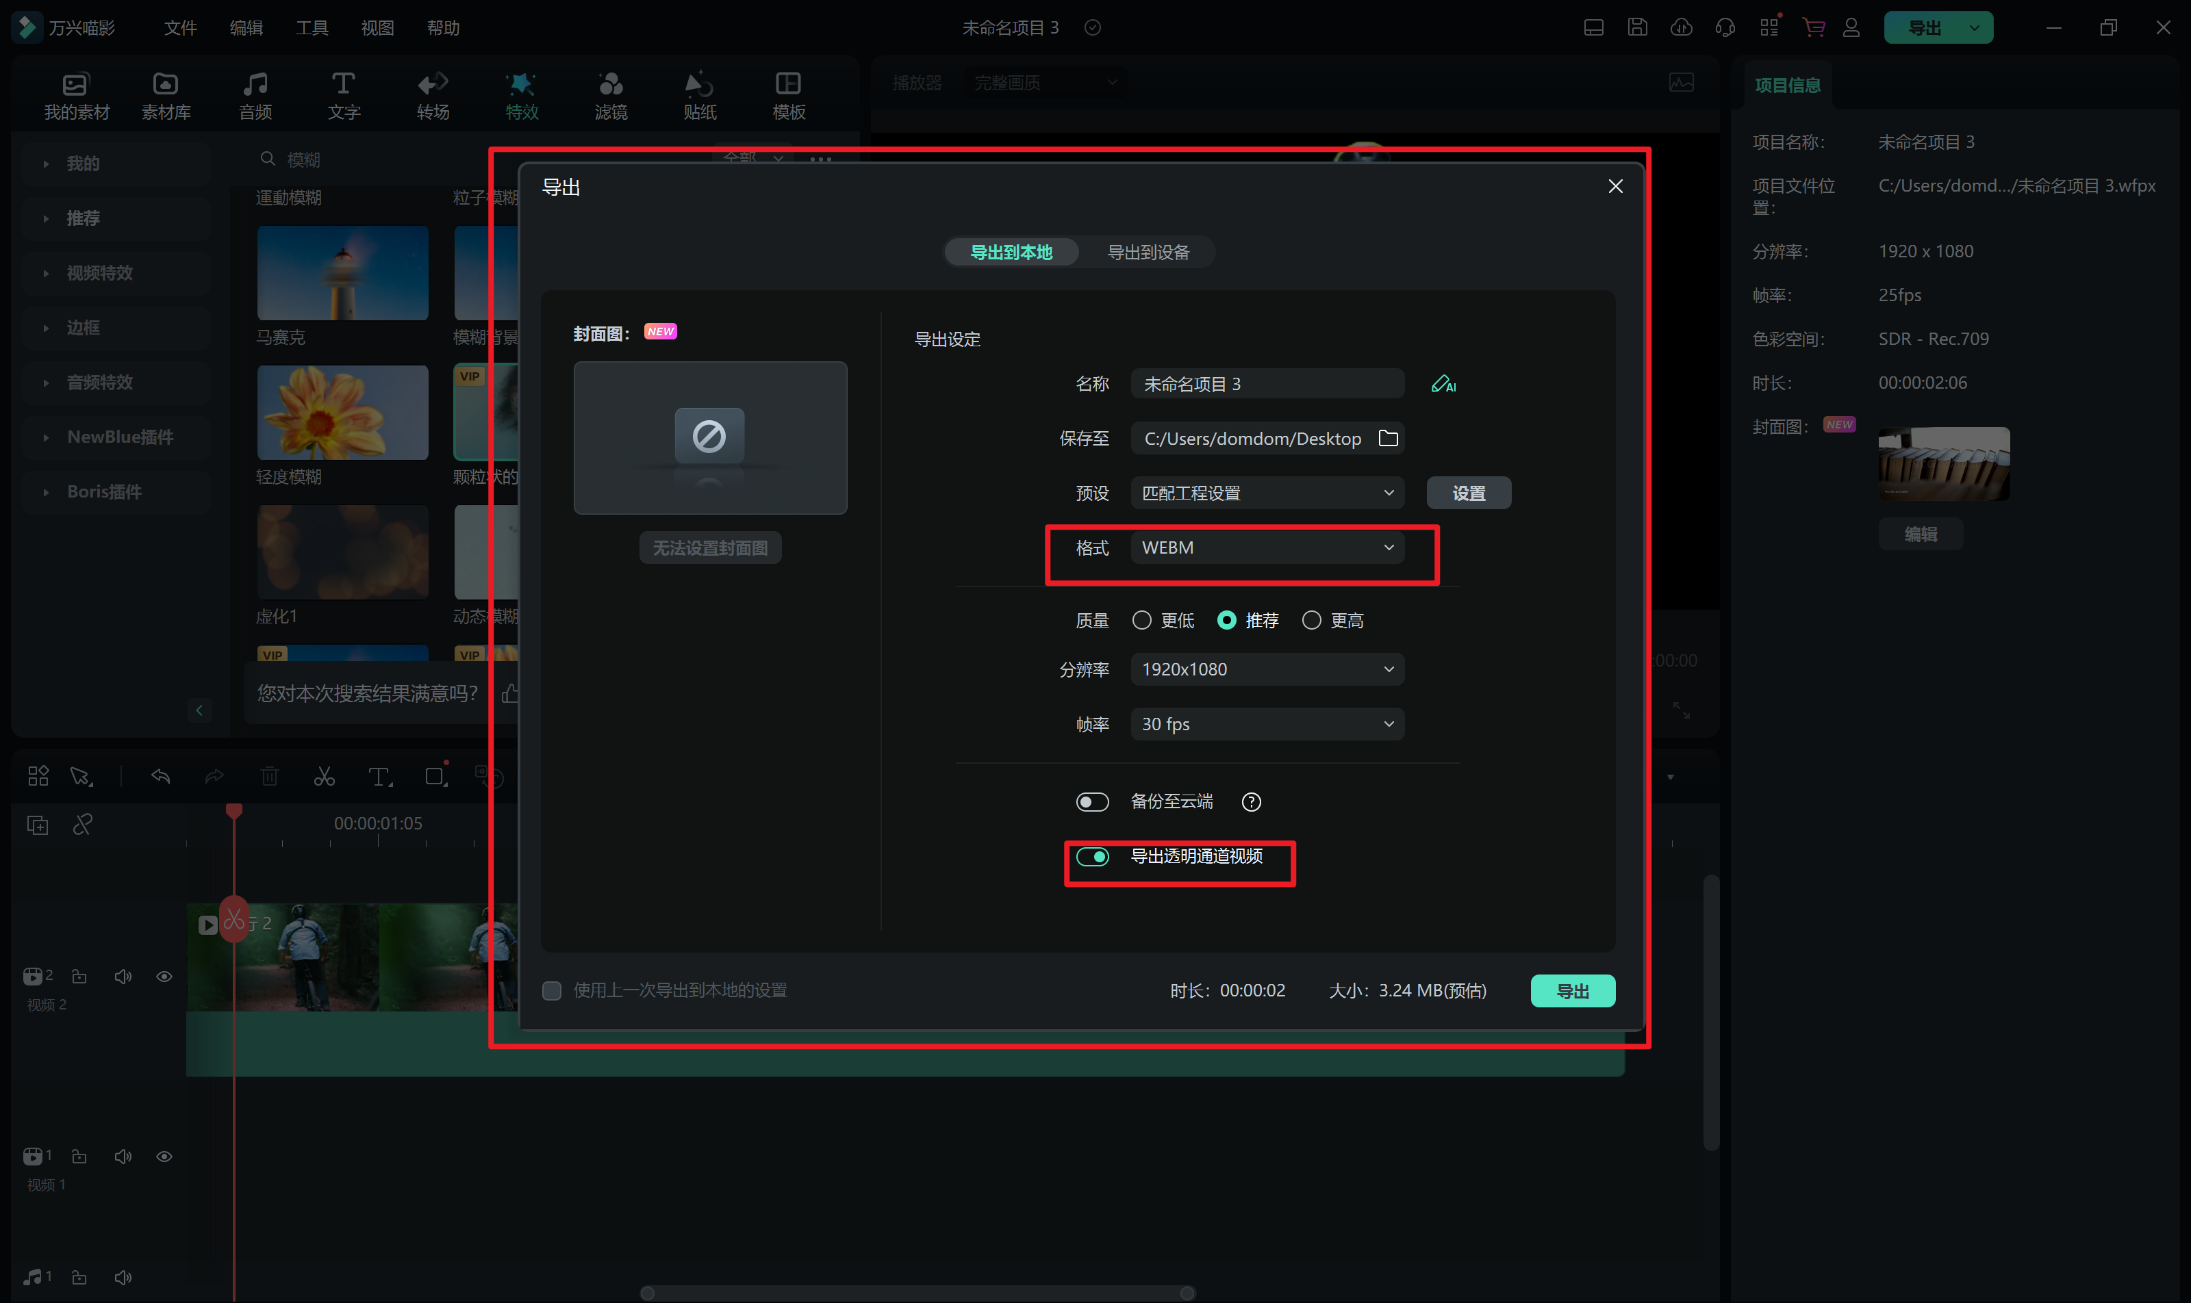Screen dimensions: 2191x1303
Task: Enable the 备份至云端 toggle
Action: pyautogui.click(x=1093, y=801)
